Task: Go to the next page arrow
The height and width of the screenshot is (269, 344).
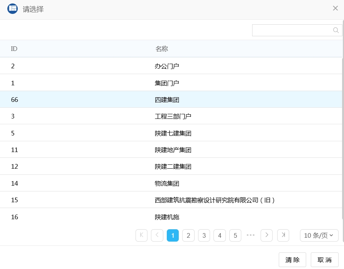Action: [x=267, y=235]
